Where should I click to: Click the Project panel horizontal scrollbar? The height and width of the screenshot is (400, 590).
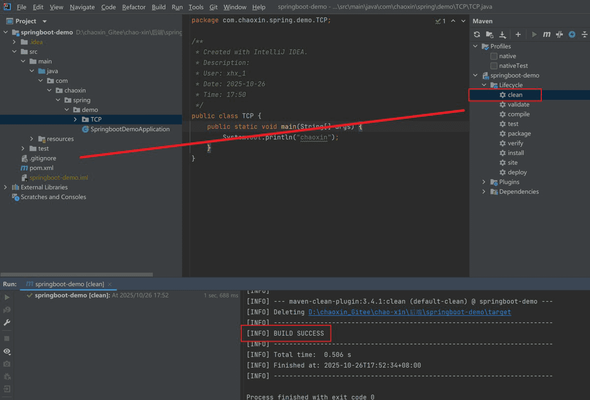pos(76,274)
